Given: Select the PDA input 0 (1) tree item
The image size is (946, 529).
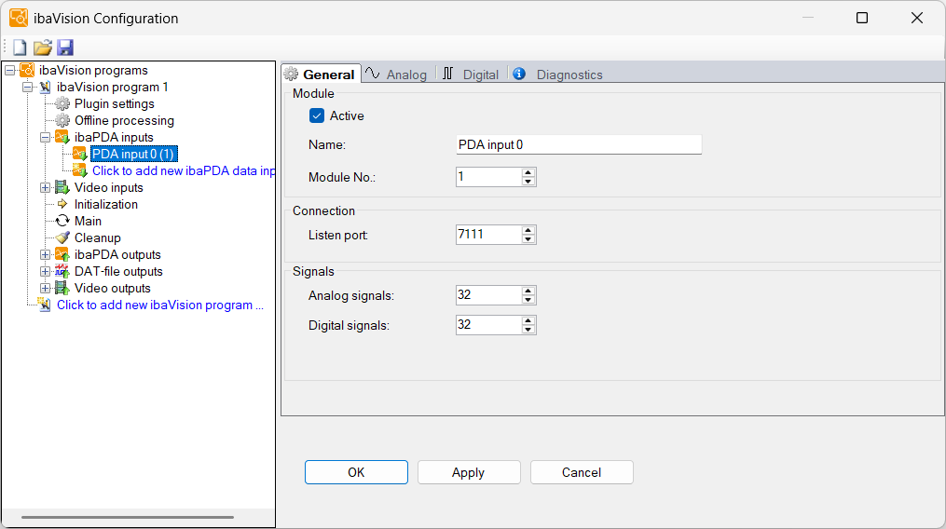Looking at the screenshot, I should point(134,154).
